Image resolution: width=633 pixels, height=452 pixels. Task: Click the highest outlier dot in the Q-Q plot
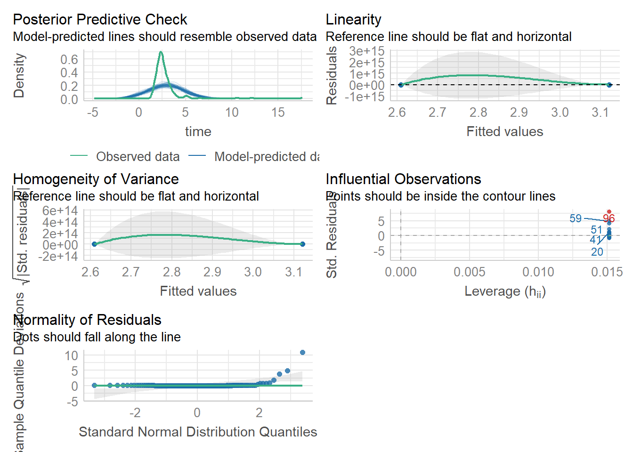[302, 353]
